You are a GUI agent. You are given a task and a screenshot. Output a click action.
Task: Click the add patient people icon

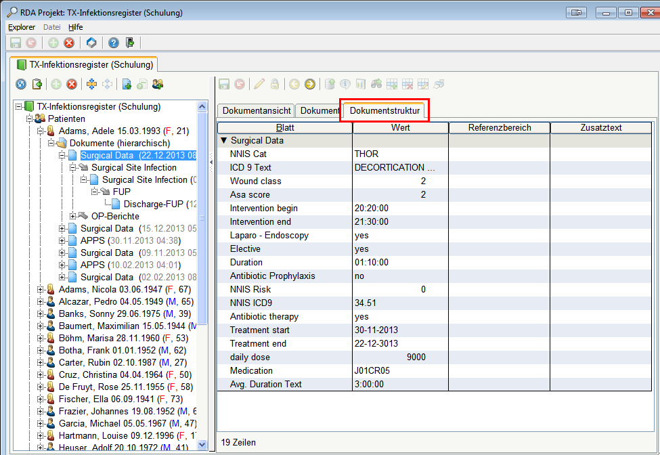point(158,84)
